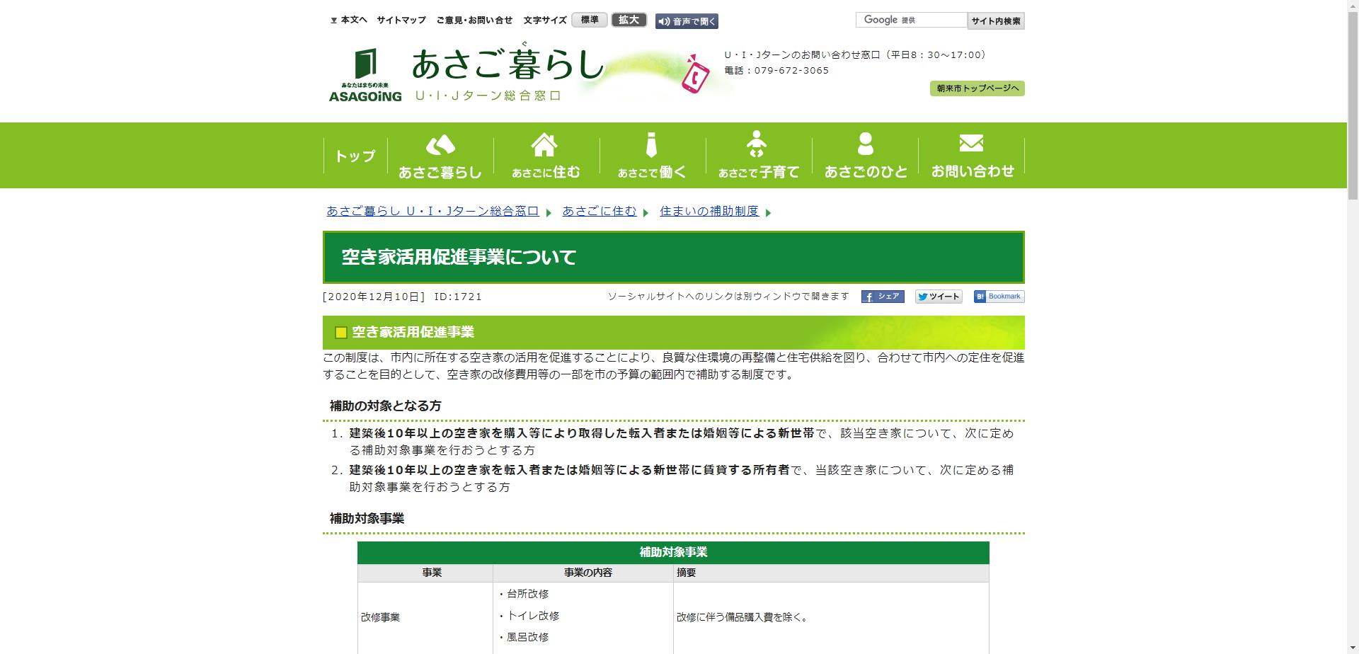Follow breadcrumb あさご暮らし U・I・Jターン総合窓口
This screenshot has width=1359, height=654.
click(432, 211)
